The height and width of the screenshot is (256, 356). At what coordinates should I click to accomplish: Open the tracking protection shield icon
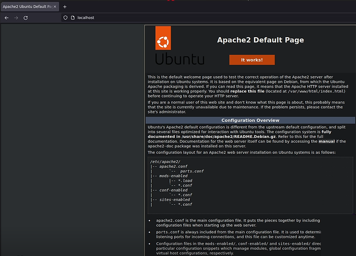coord(66,18)
